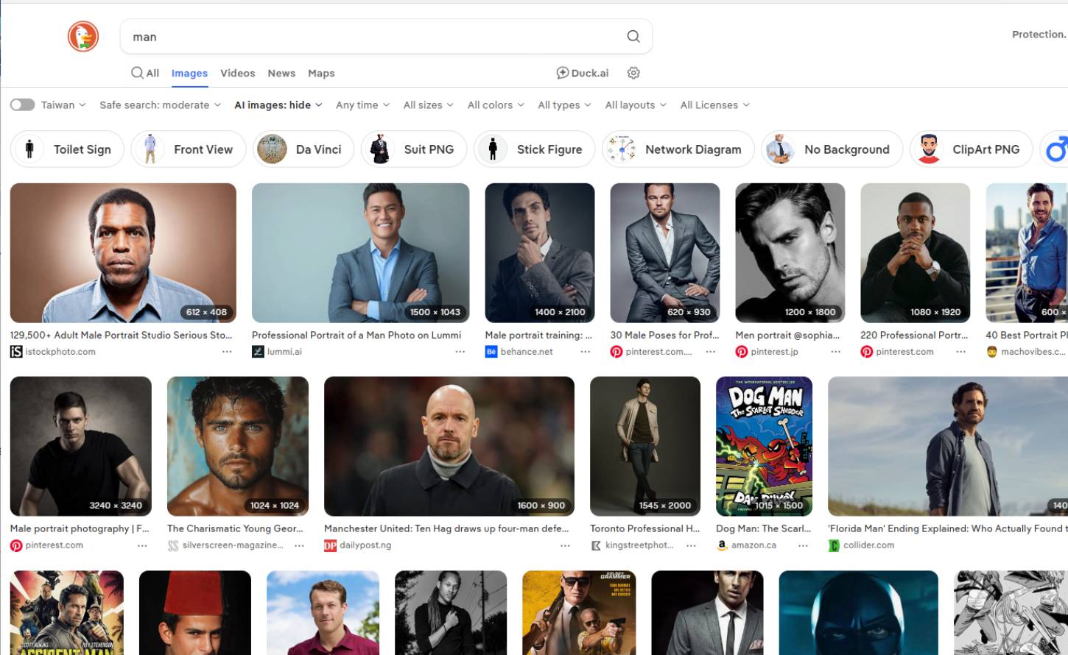
Task: Open Duck.ai chat
Action: 583,73
